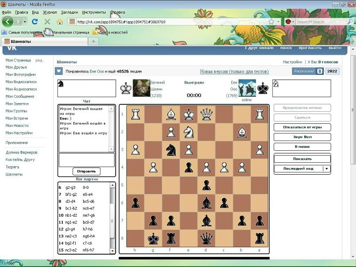Select the black pawn on e4

point(188,168)
